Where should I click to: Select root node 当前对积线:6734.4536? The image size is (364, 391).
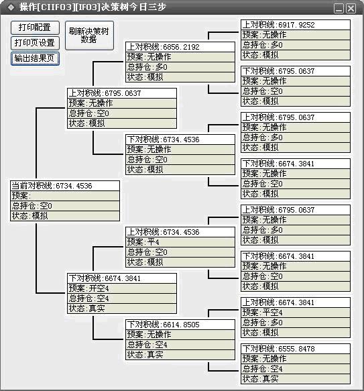(x=65, y=186)
